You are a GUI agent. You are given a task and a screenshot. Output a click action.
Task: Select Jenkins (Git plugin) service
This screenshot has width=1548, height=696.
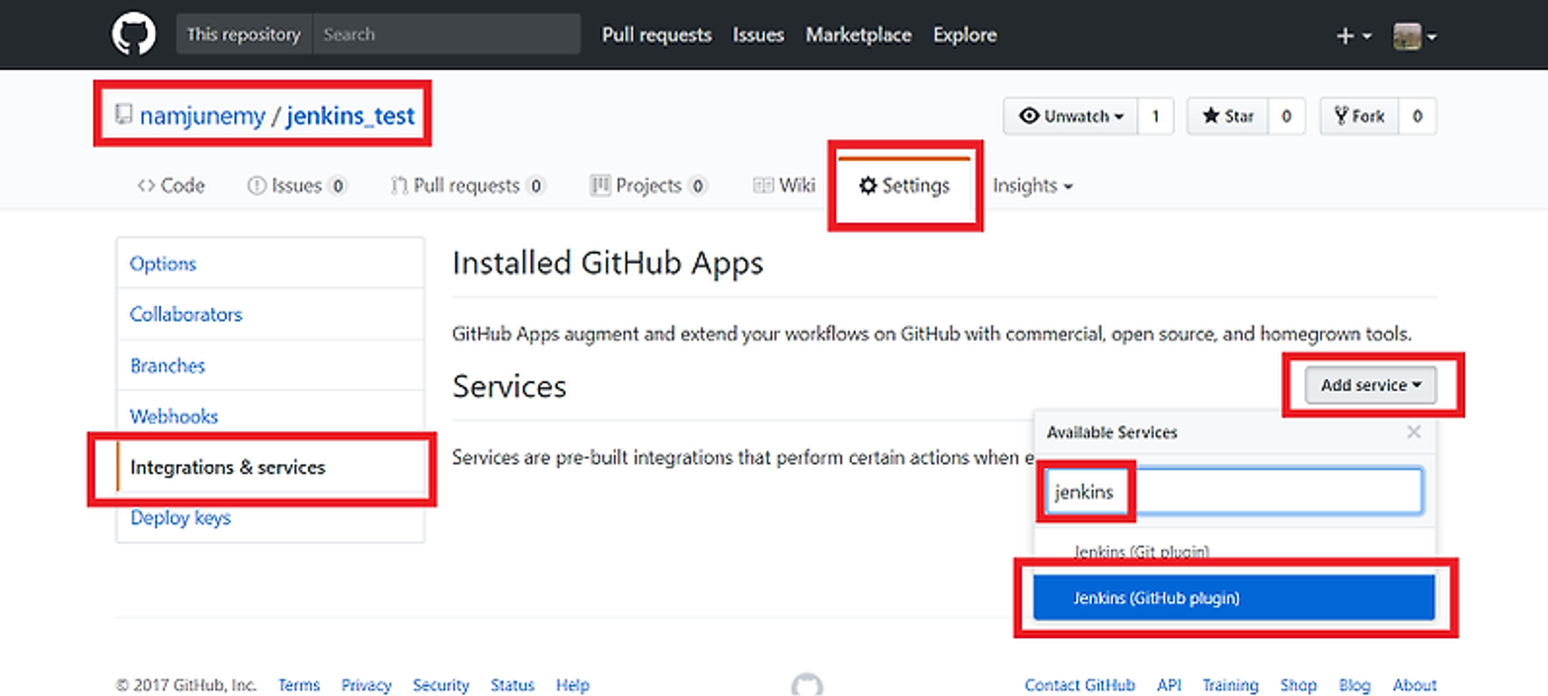(1235, 551)
